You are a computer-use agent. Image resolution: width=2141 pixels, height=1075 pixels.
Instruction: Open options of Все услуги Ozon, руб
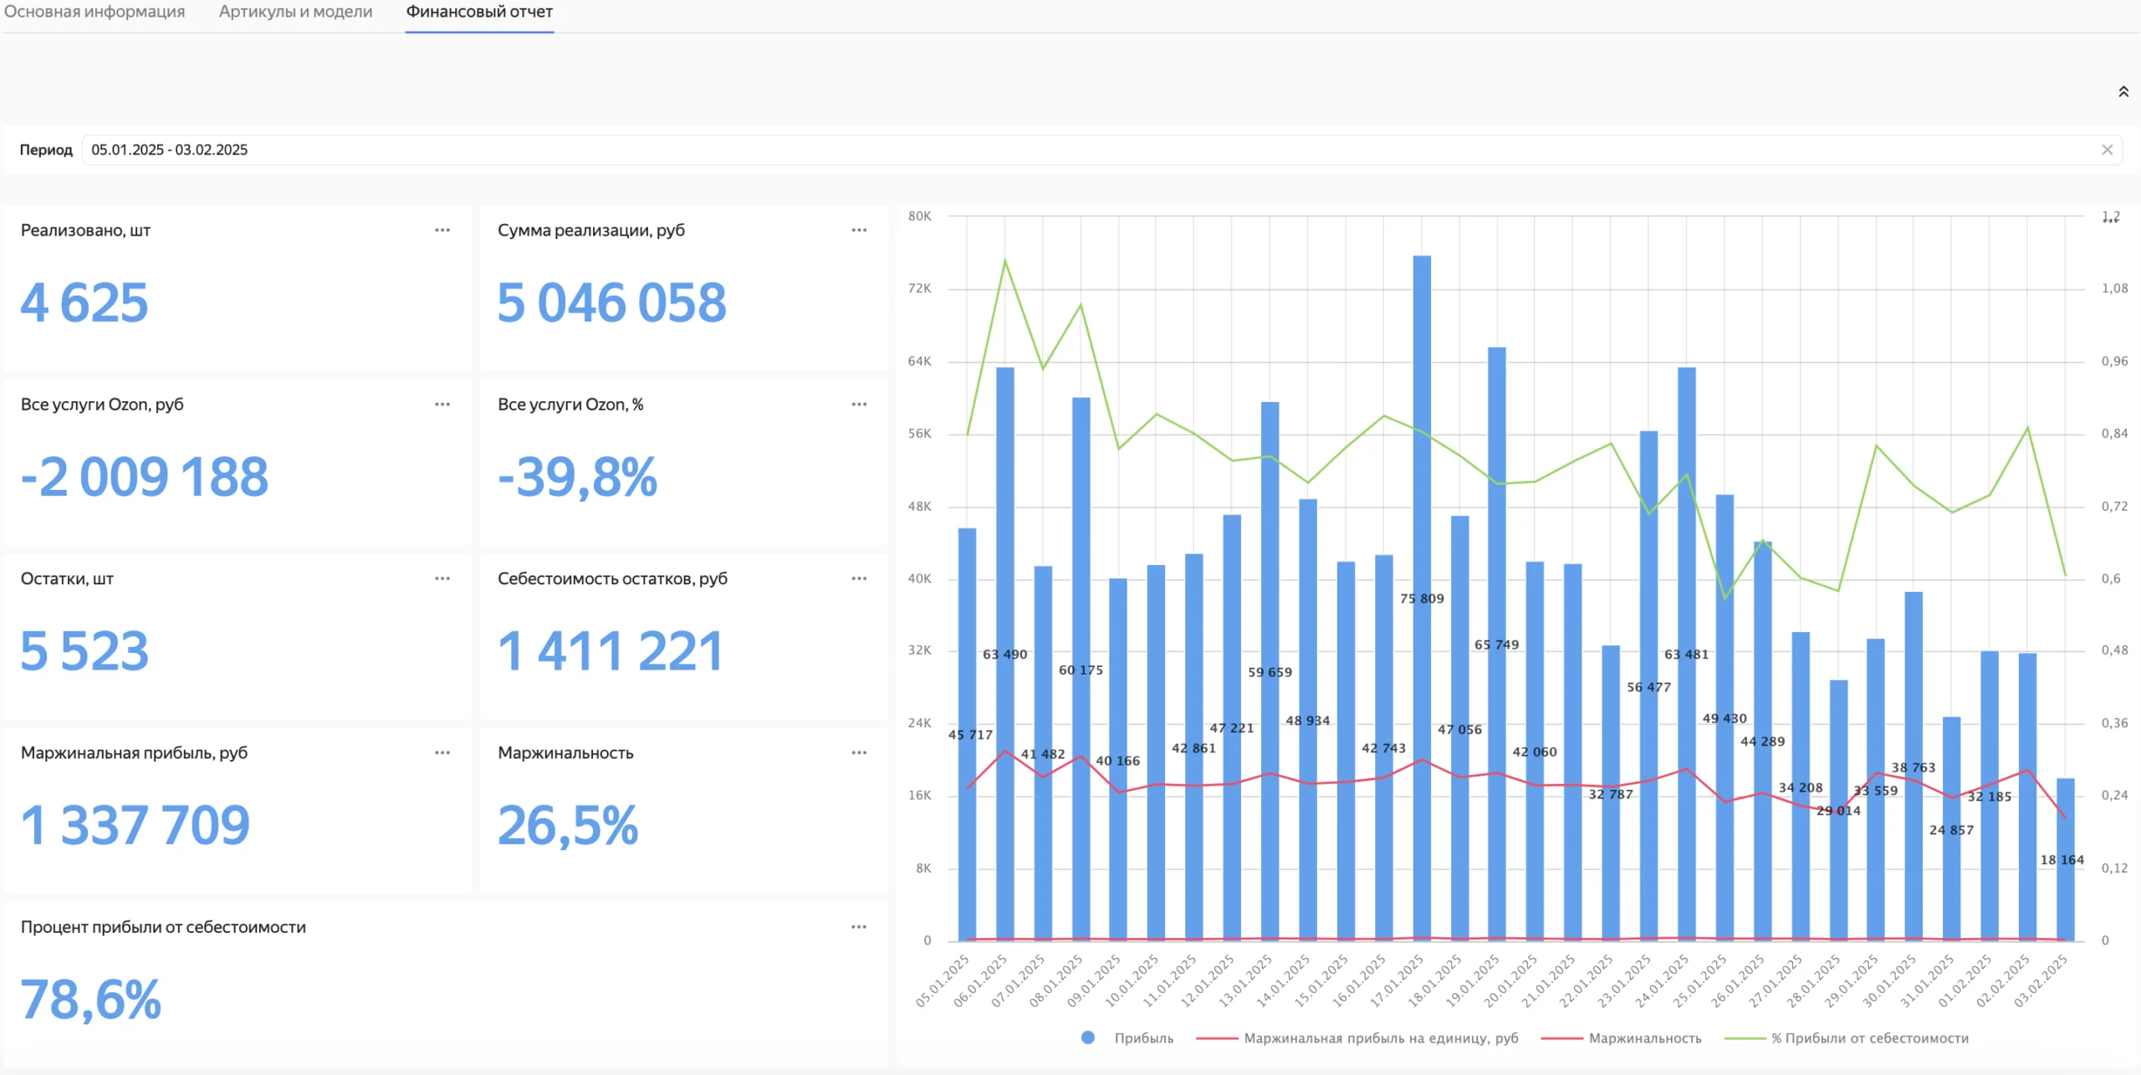pos(442,405)
